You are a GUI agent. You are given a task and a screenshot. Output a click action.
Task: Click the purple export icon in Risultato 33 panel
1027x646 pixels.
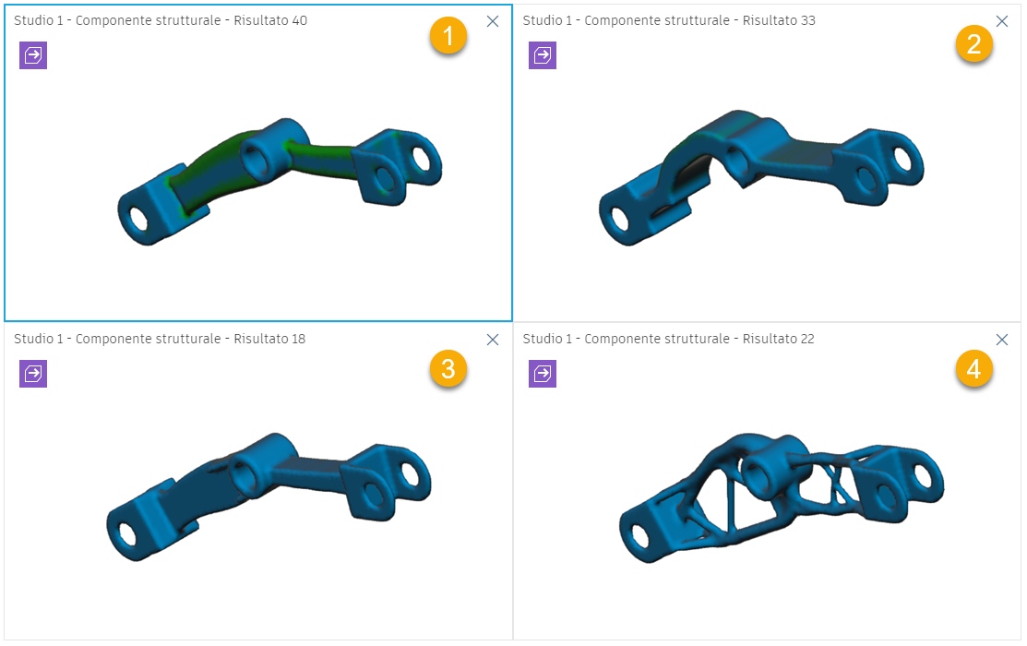pos(543,55)
